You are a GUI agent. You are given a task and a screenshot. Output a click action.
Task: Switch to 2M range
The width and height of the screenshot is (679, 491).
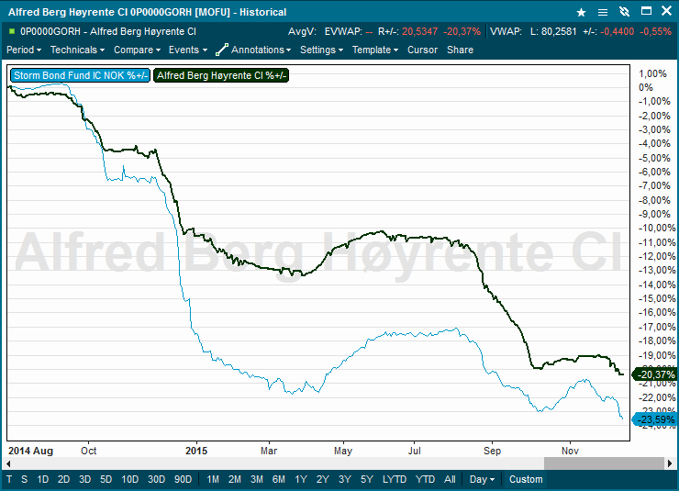[235, 479]
